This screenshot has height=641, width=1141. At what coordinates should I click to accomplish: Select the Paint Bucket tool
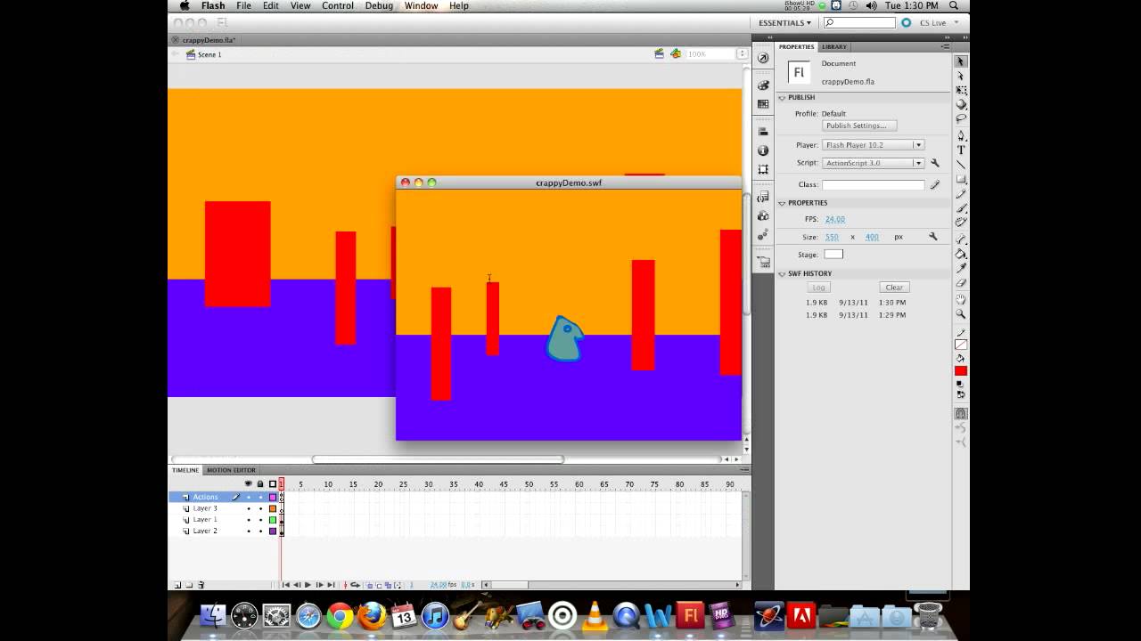pyautogui.click(x=961, y=254)
